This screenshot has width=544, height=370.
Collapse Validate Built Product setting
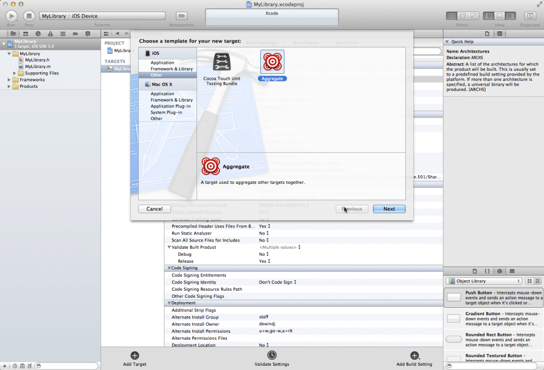pyautogui.click(x=169, y=247)
